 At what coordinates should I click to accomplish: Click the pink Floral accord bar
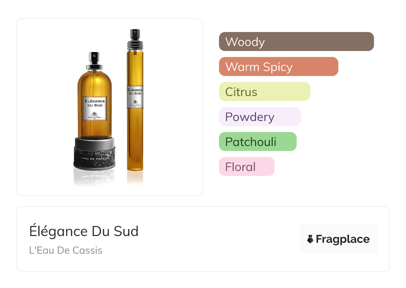(x=246, y=167)
